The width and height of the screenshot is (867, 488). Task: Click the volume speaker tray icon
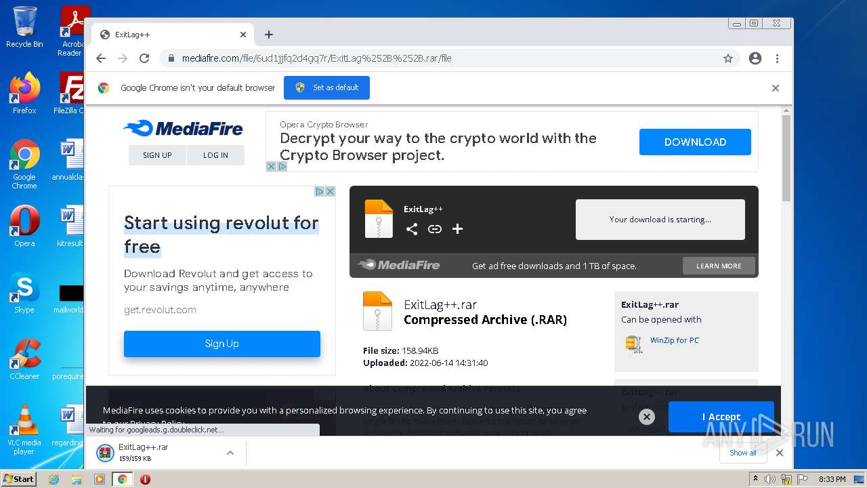pyautogui.click(x=770, y=479)
